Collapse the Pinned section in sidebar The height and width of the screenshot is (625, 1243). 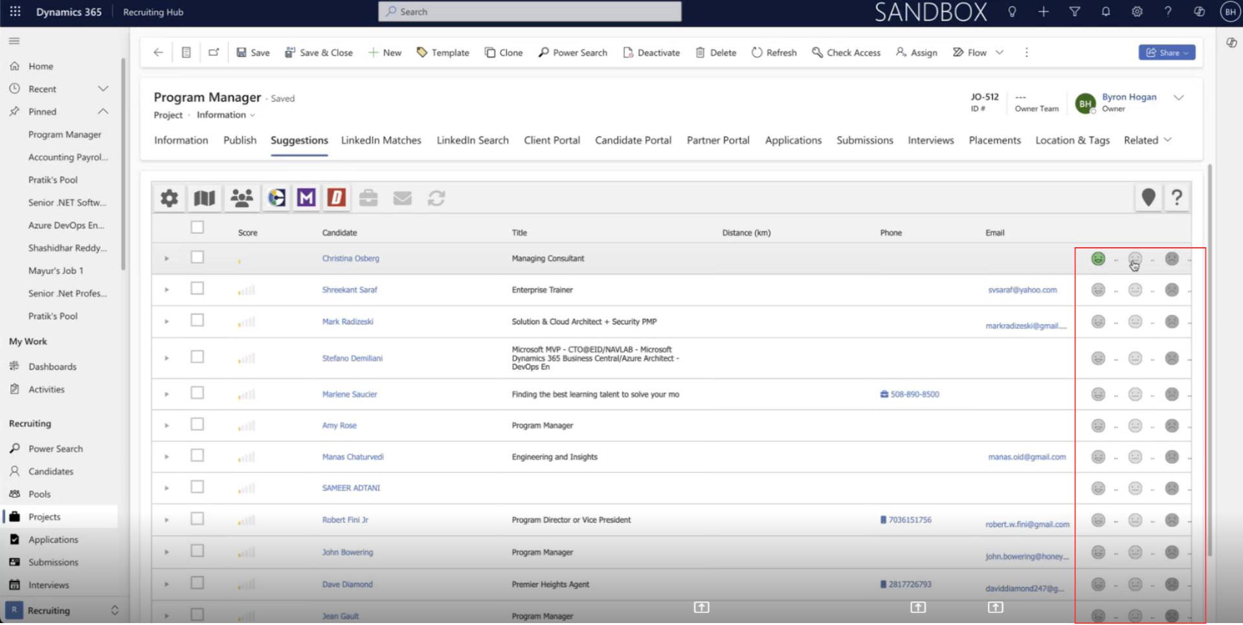[103, 111]
